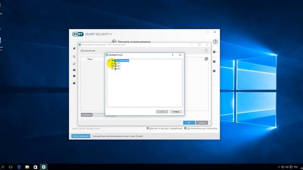Click help circle in ESET main window
Viewport: 303px width, 170px height.
[x=215, y=42]
